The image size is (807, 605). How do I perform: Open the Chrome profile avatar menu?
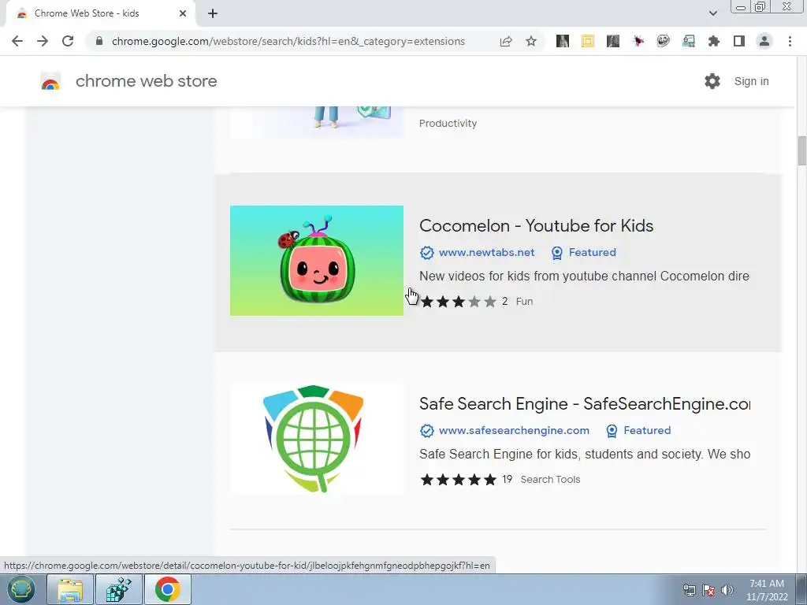(x=764, y=41)
